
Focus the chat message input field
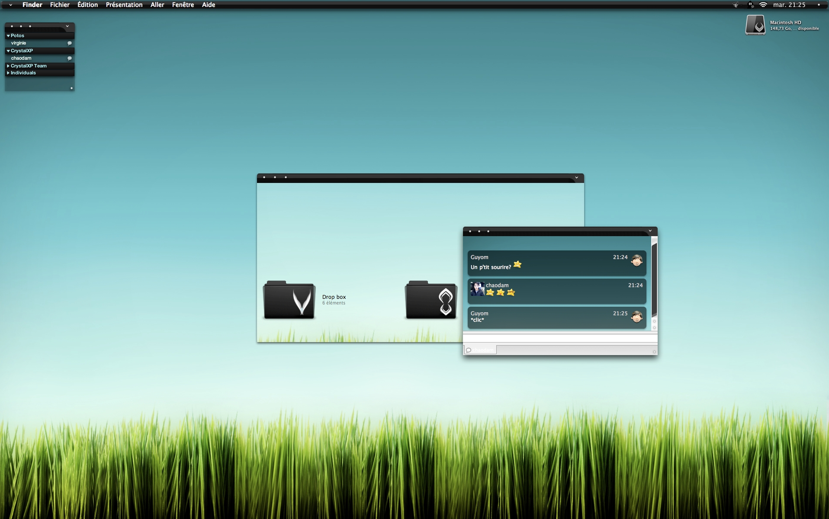click(x=560, y=338)
